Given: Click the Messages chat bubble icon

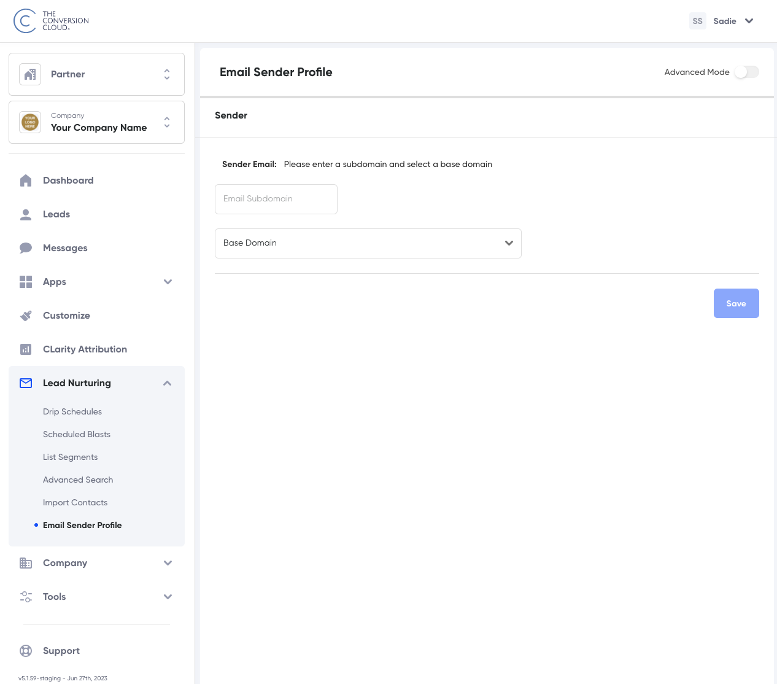Looking at the screenshot, I should pyautogui.click(x=26, y=248).
